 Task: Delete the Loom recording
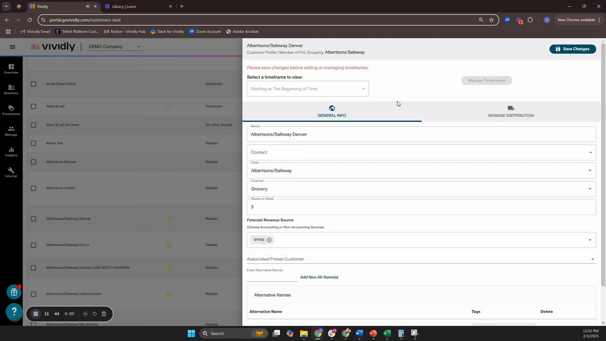coord(104,314)
